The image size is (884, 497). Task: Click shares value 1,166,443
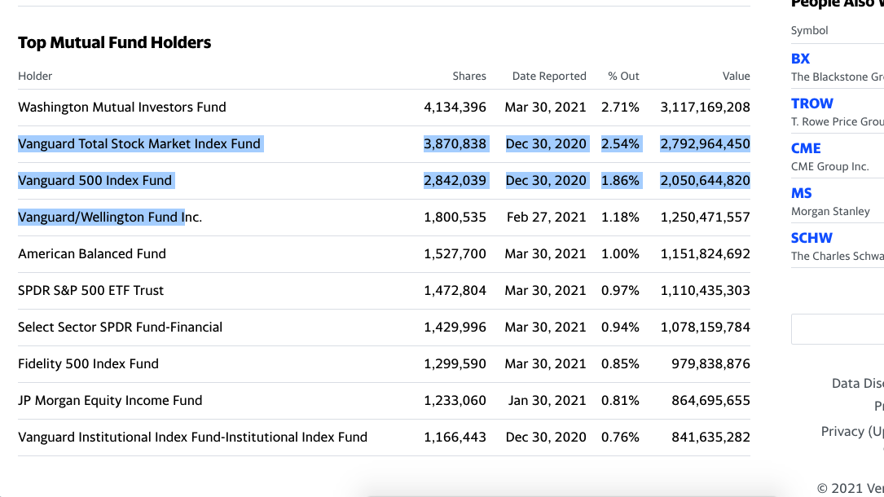coord(455,437)
